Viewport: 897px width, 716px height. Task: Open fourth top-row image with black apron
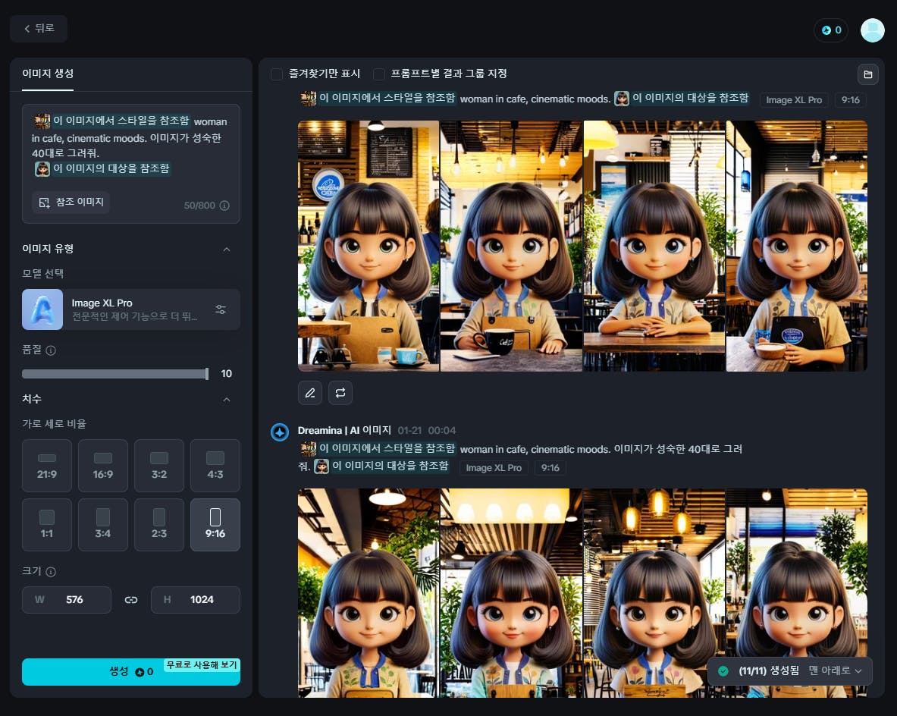tap(797, 246)
